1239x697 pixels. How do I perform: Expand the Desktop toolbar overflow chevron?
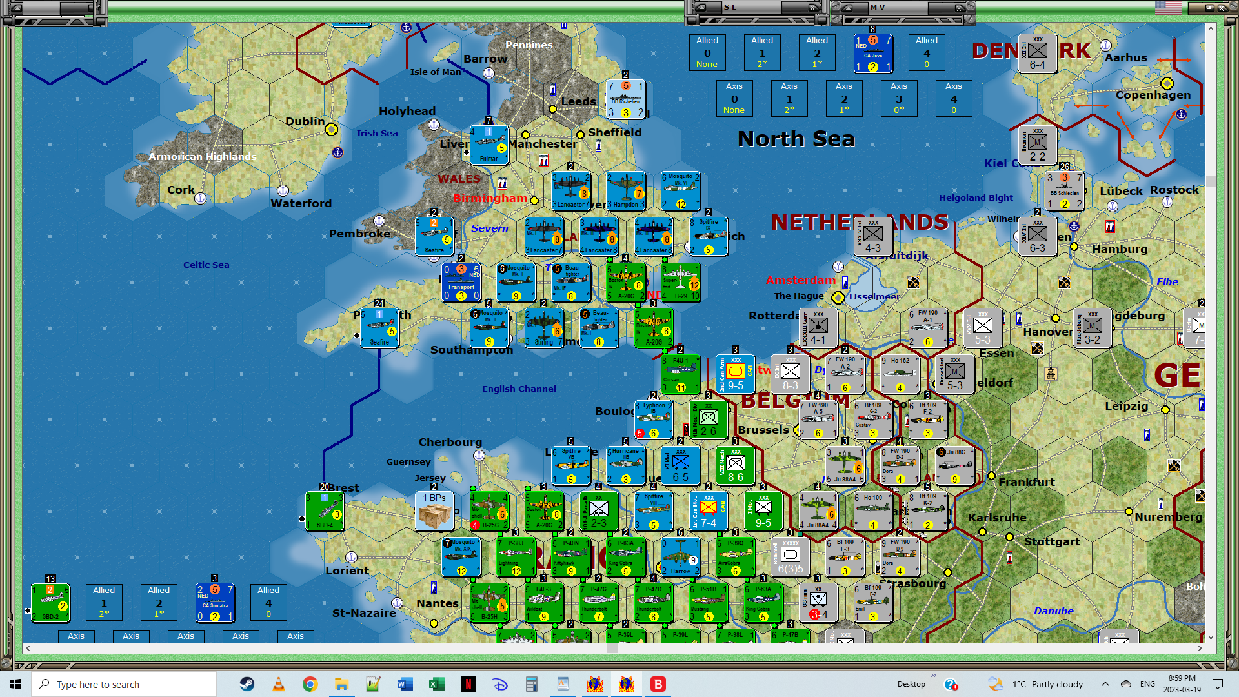(x=933, y=676)
